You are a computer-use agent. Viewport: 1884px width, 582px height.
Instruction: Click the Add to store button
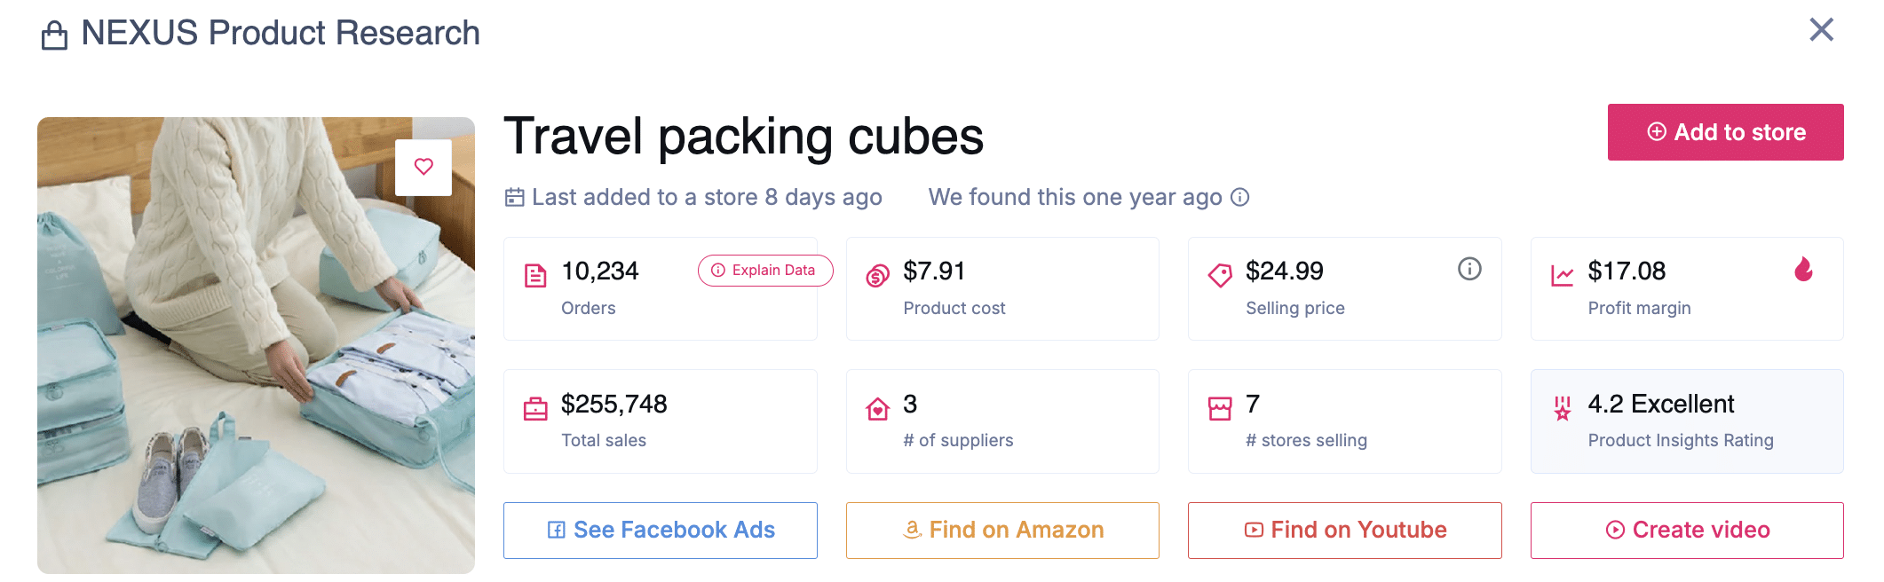point(1725,132)
